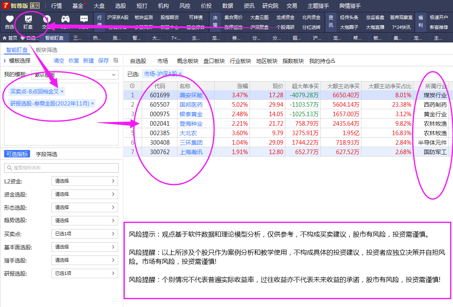Sort by 涨幅 column header

pyautogui.click(x=243, y=86)
